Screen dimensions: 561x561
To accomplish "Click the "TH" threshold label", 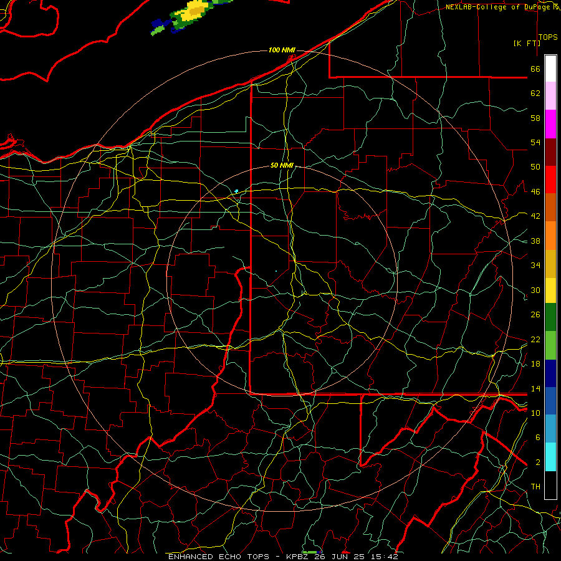I will point(535,487).
